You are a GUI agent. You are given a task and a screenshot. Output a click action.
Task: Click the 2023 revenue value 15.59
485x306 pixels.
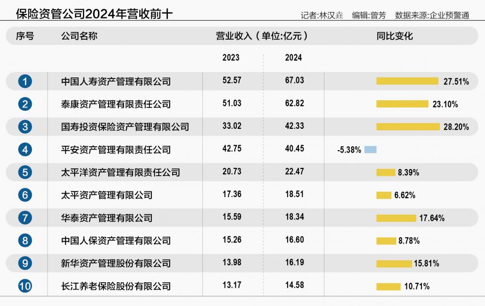(x=232, y=217)
